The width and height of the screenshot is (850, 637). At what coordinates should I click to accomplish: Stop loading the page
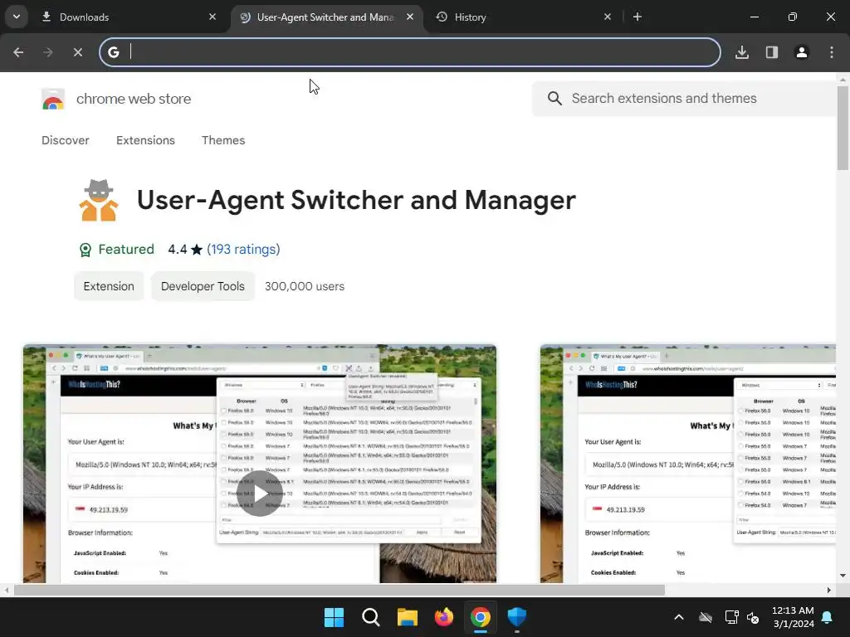point(78,52)
